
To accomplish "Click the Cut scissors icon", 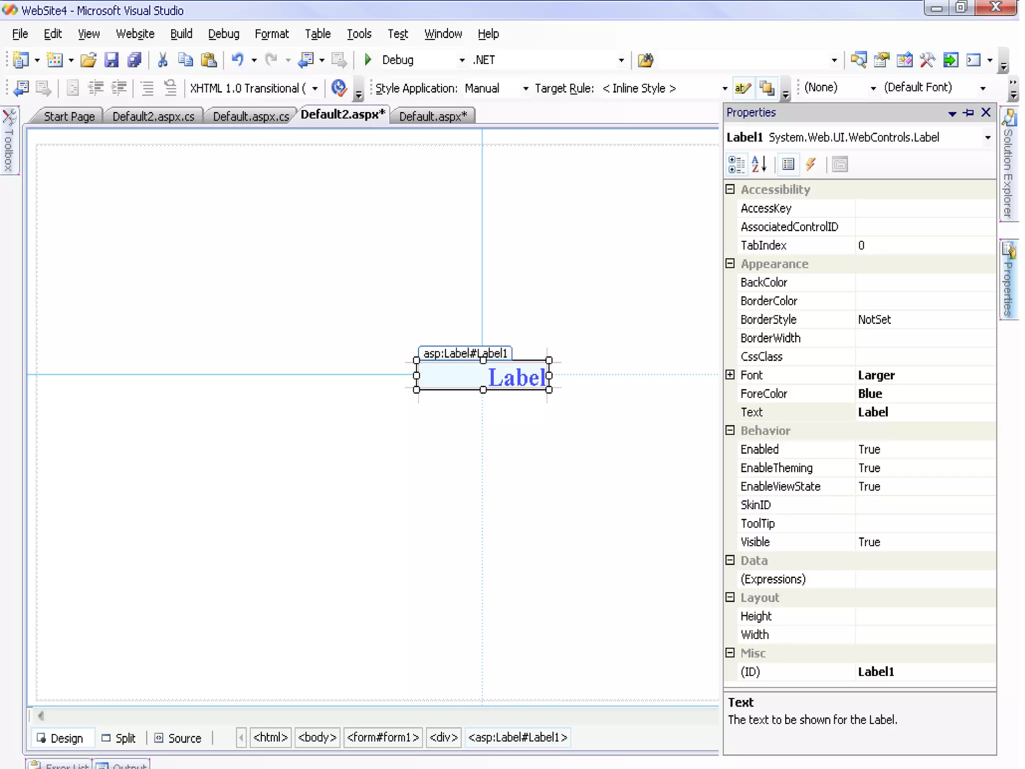I will [162, 60].
